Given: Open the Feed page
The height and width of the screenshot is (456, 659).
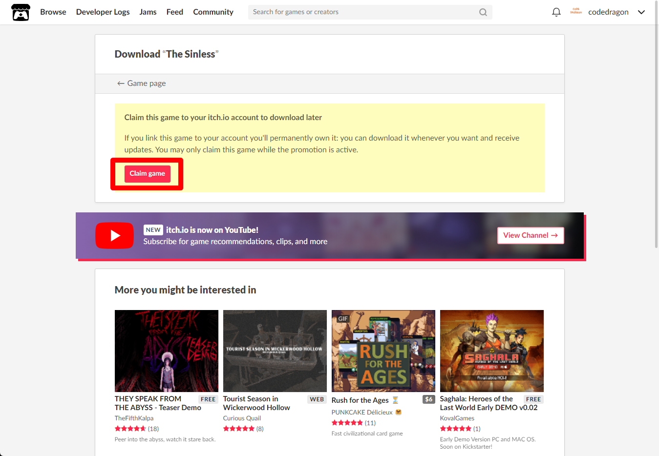Looking at the screenshot, I should tap(175, 12).
